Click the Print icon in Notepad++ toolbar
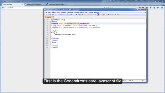Image resolution: width=165 pixels, height=93 pixels. coord(60,14)
